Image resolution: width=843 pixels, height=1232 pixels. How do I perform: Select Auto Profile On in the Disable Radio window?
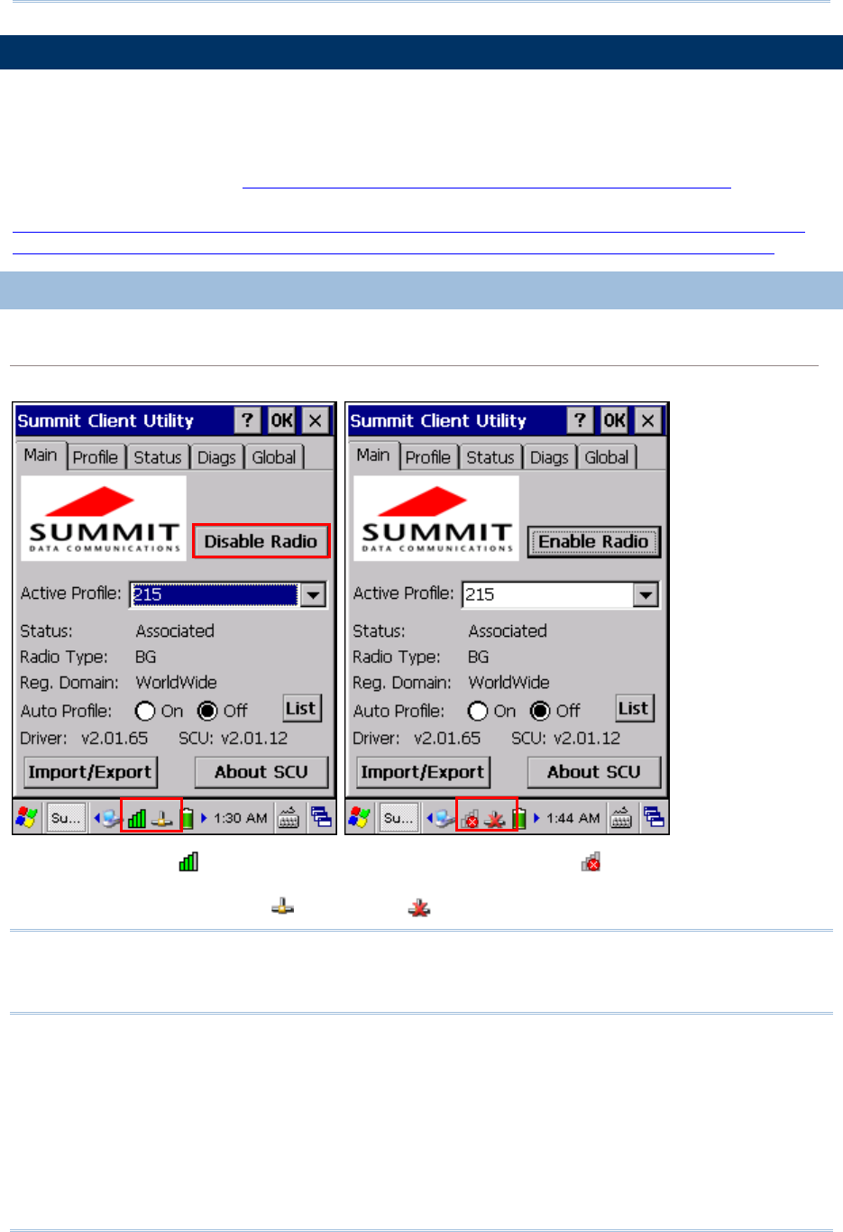point(145,711)
